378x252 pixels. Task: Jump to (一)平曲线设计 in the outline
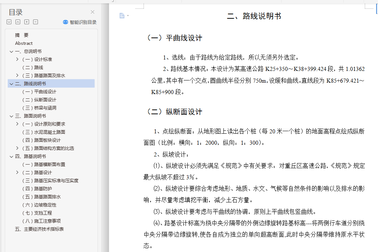tap(39, 92)
